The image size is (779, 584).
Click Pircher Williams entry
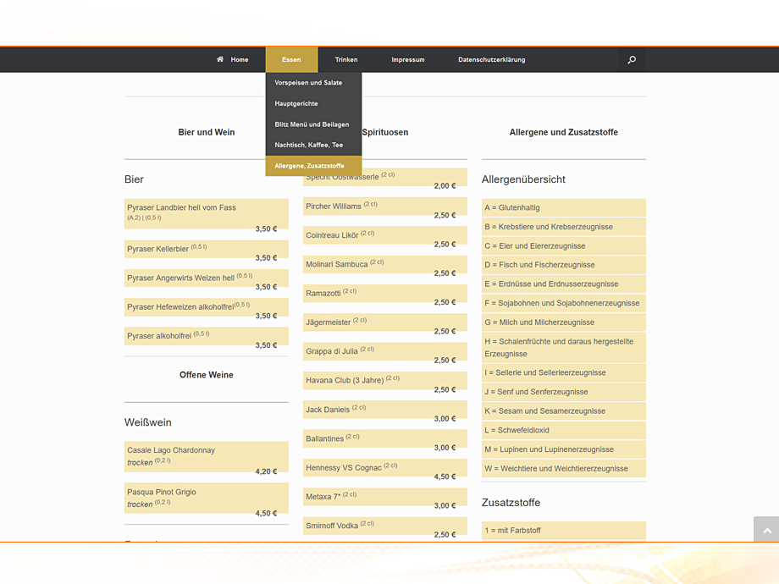click(385, 207)
